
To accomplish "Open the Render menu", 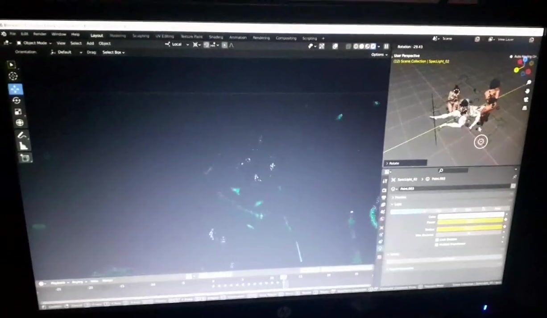I will tap(40, 34).
